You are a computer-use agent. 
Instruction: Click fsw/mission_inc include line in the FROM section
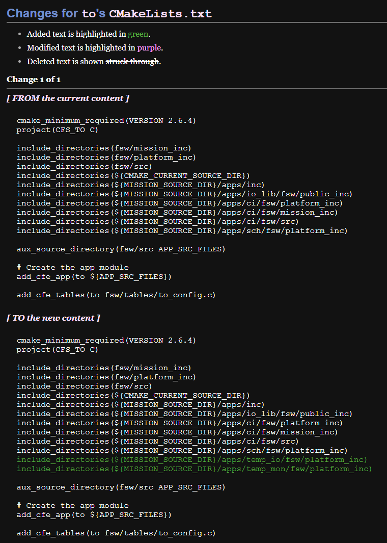pos(103,148)
